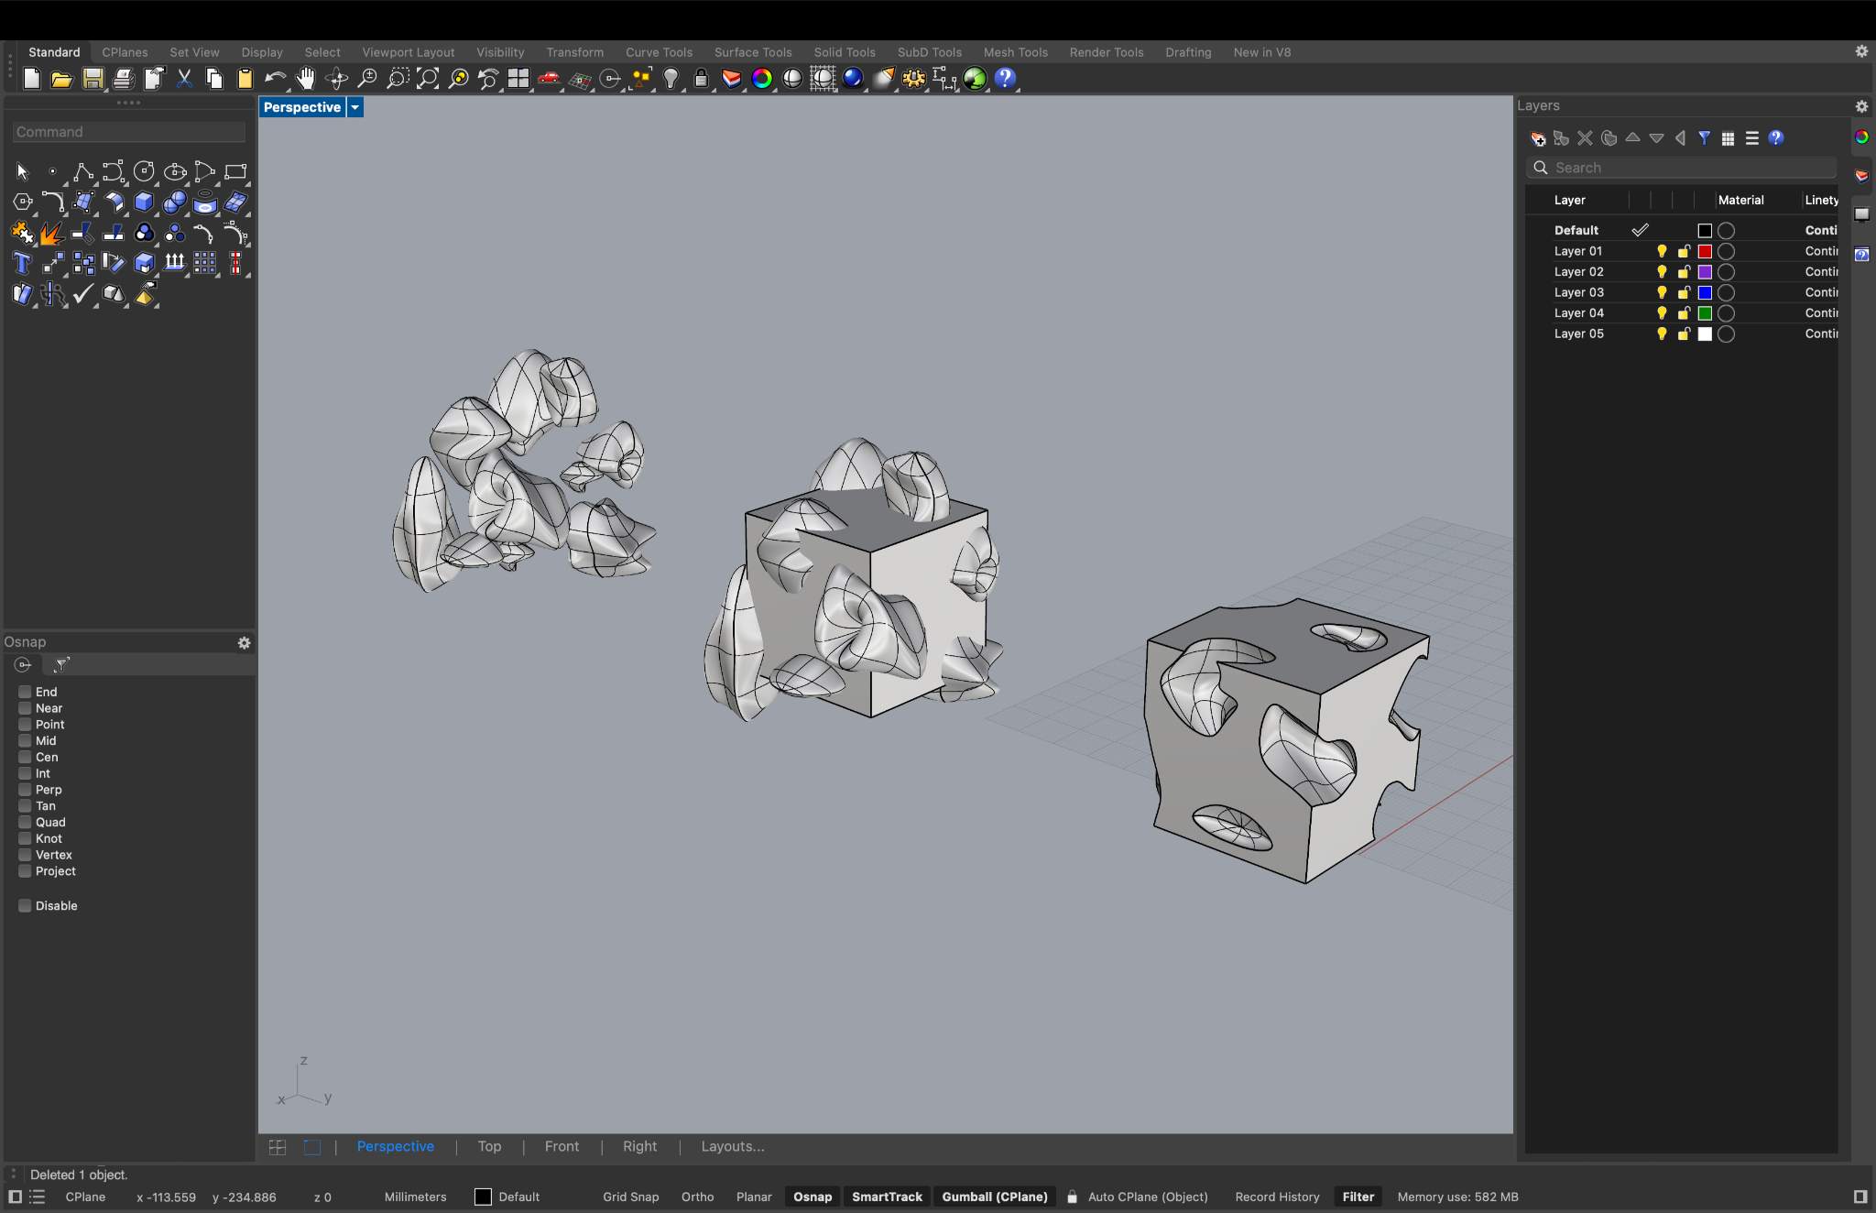
Task: Tick the Disable osnap checkbox
Action: [x=25, y=905]
